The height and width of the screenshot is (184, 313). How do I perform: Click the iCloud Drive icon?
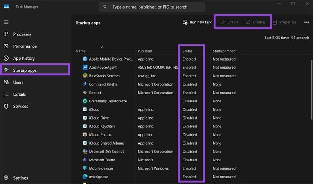(x=85, y=118)
